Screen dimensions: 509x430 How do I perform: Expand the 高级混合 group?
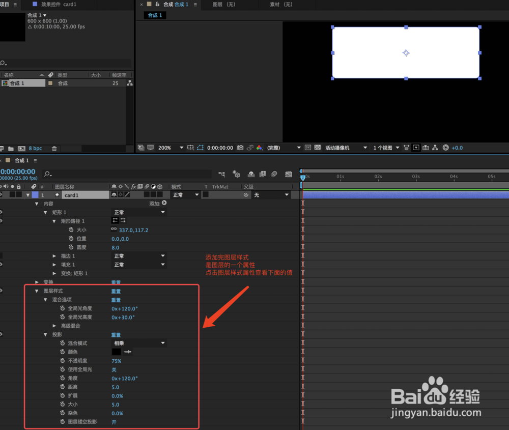(x=54, y=326)
